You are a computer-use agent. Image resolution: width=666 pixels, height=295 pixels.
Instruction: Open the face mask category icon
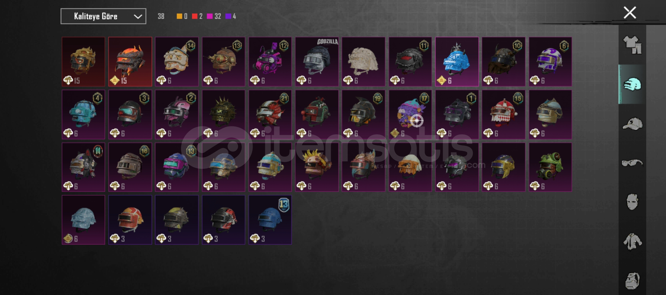coord(632,202)
